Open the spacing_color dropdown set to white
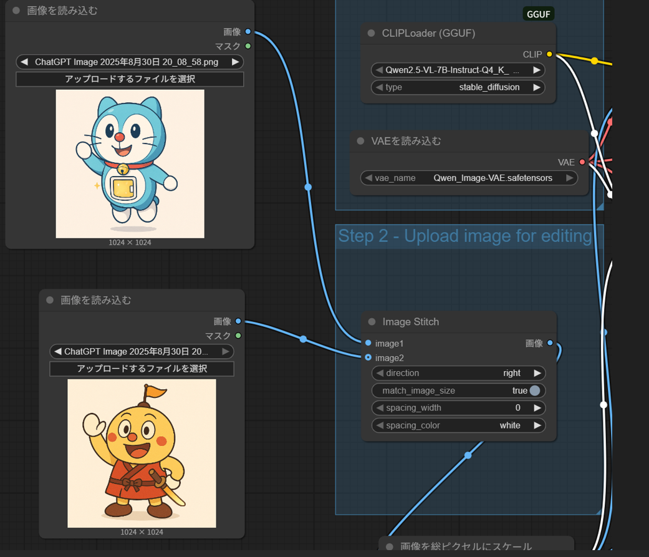Screen dimensions: 649x557 [x=458, y=425]
